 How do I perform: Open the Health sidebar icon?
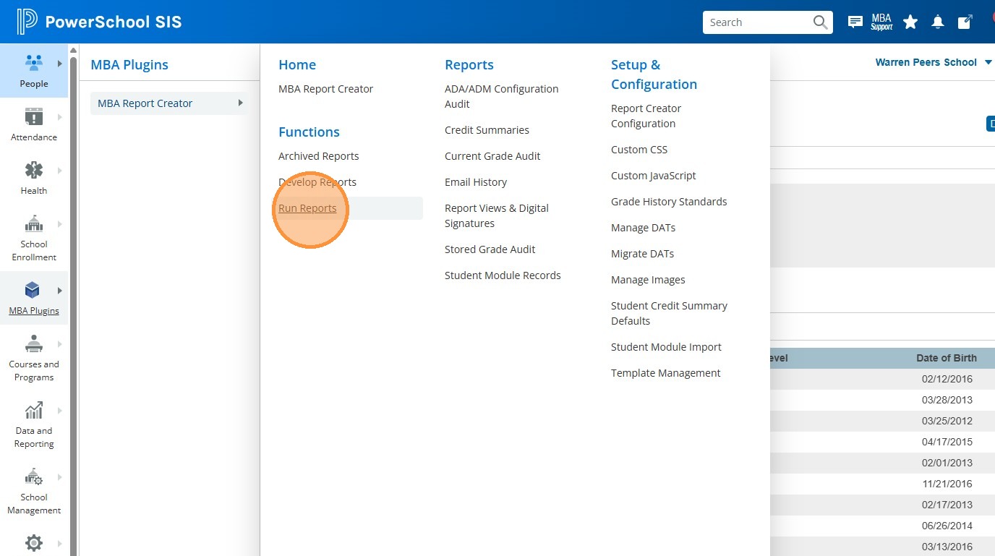tap(34, 170)
